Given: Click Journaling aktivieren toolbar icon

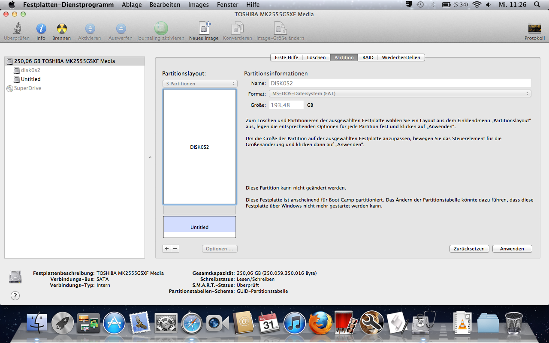Looking at the screenshot, I should pos(161,29).
